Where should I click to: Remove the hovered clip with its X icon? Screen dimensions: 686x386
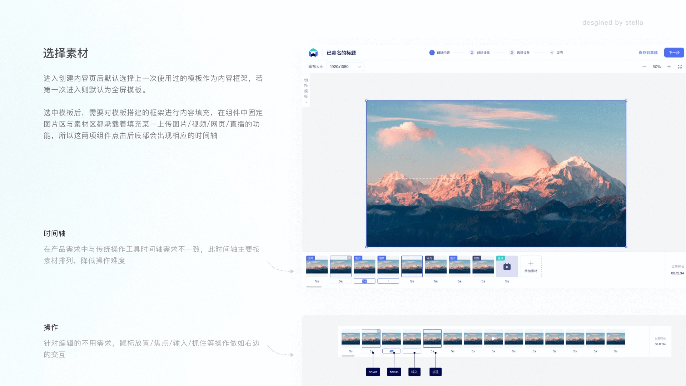click(349, 258)
